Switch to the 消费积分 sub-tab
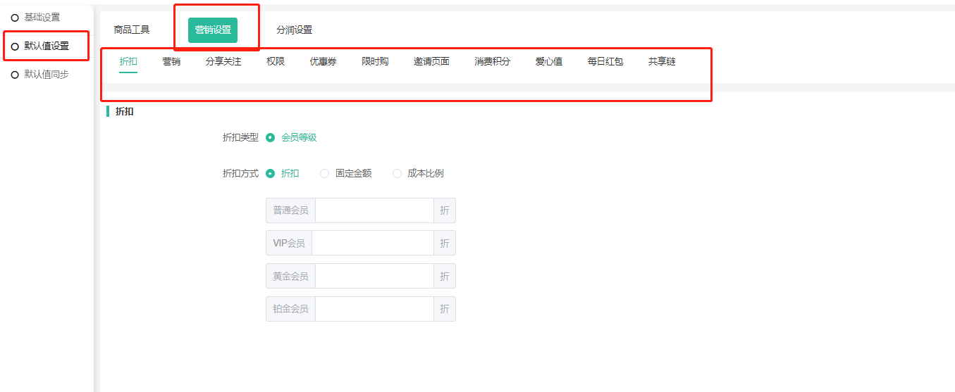 [492, 61]
